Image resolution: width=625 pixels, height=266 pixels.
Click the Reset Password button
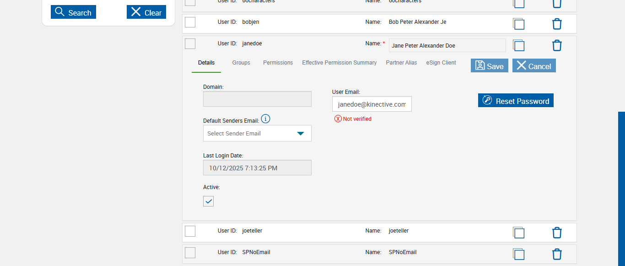[x=516, y=101]
